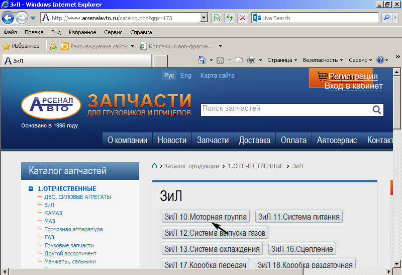Open the КАМАЗ catalog item
Viewport: 402px width, 275px height.
[x=53, y=213]
